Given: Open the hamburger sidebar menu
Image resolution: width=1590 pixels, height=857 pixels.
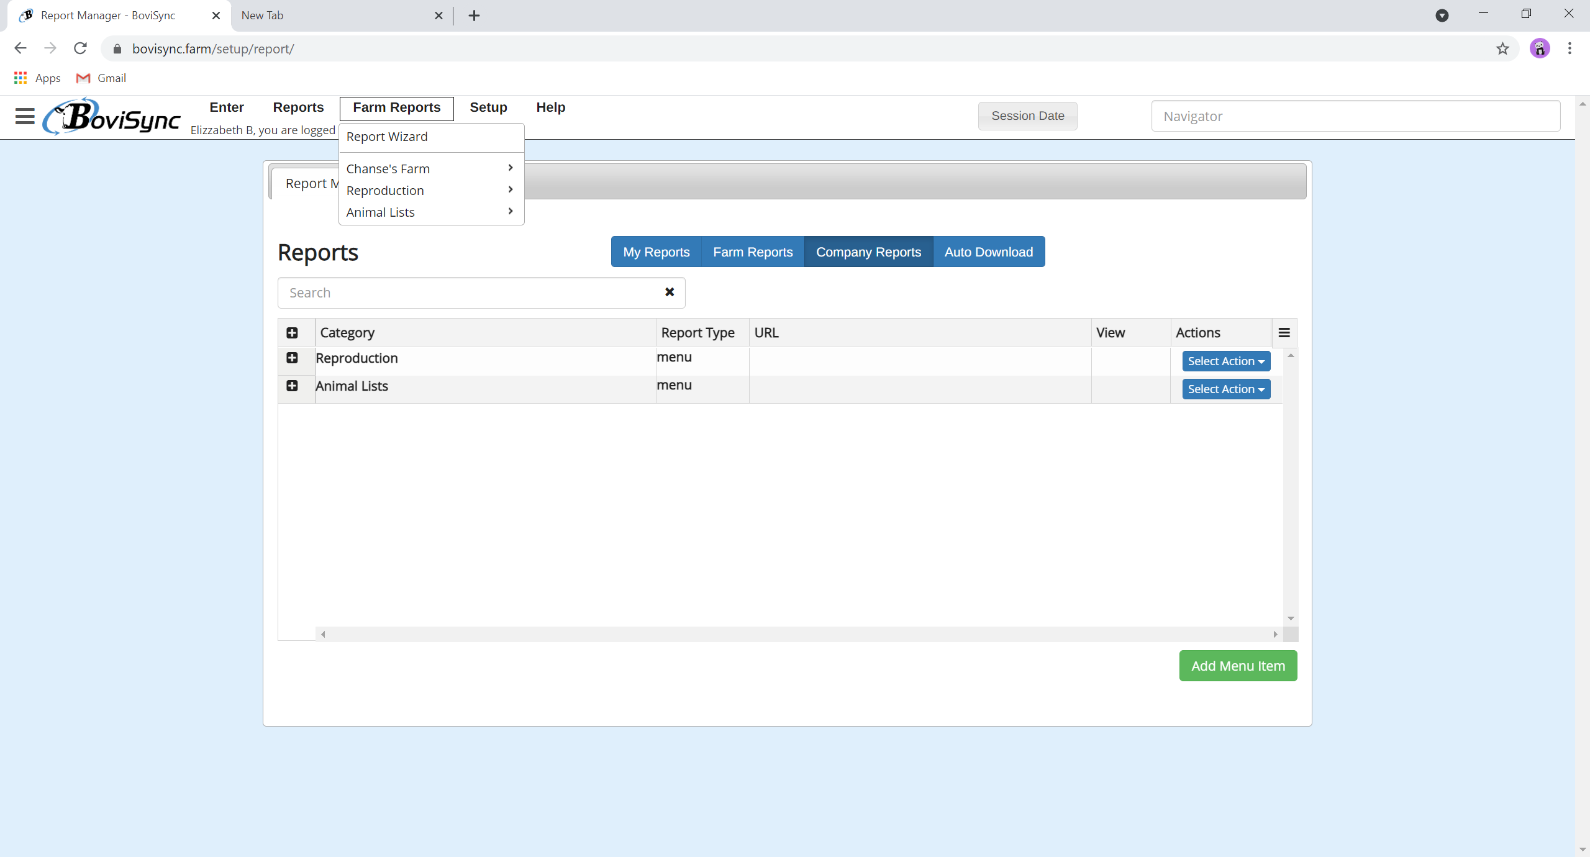Looking at the screenshot, I should [25, 116].
